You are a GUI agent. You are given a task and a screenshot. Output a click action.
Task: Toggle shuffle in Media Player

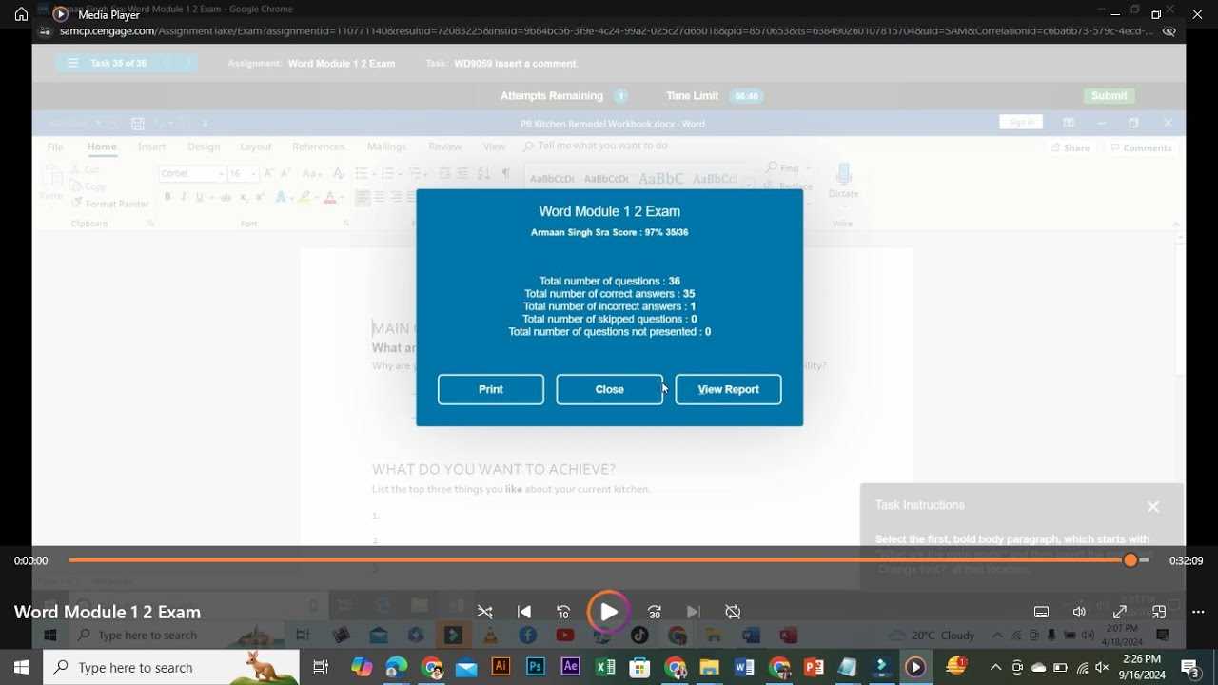[x=485, y=612]
